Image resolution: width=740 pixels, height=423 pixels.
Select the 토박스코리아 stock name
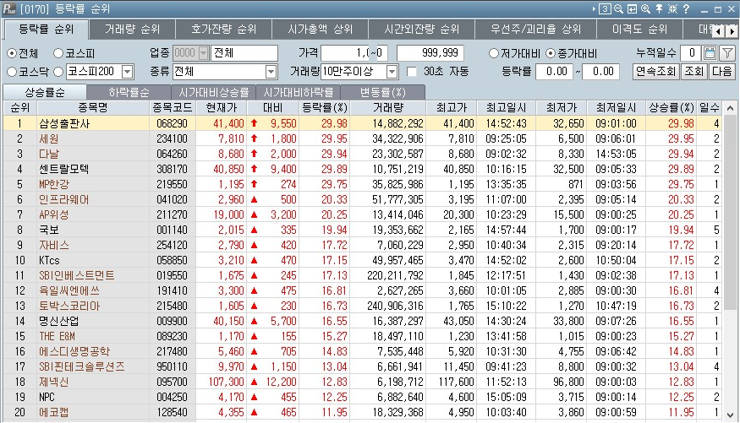click(69, 306)
